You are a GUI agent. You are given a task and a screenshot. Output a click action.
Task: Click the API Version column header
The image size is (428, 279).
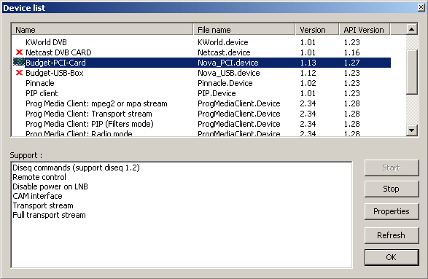[365, 29]
